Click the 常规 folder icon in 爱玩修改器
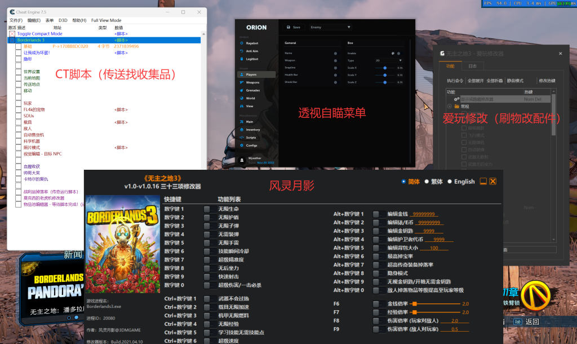This screenshot has height=344, width=577. [x=456, y=107]
